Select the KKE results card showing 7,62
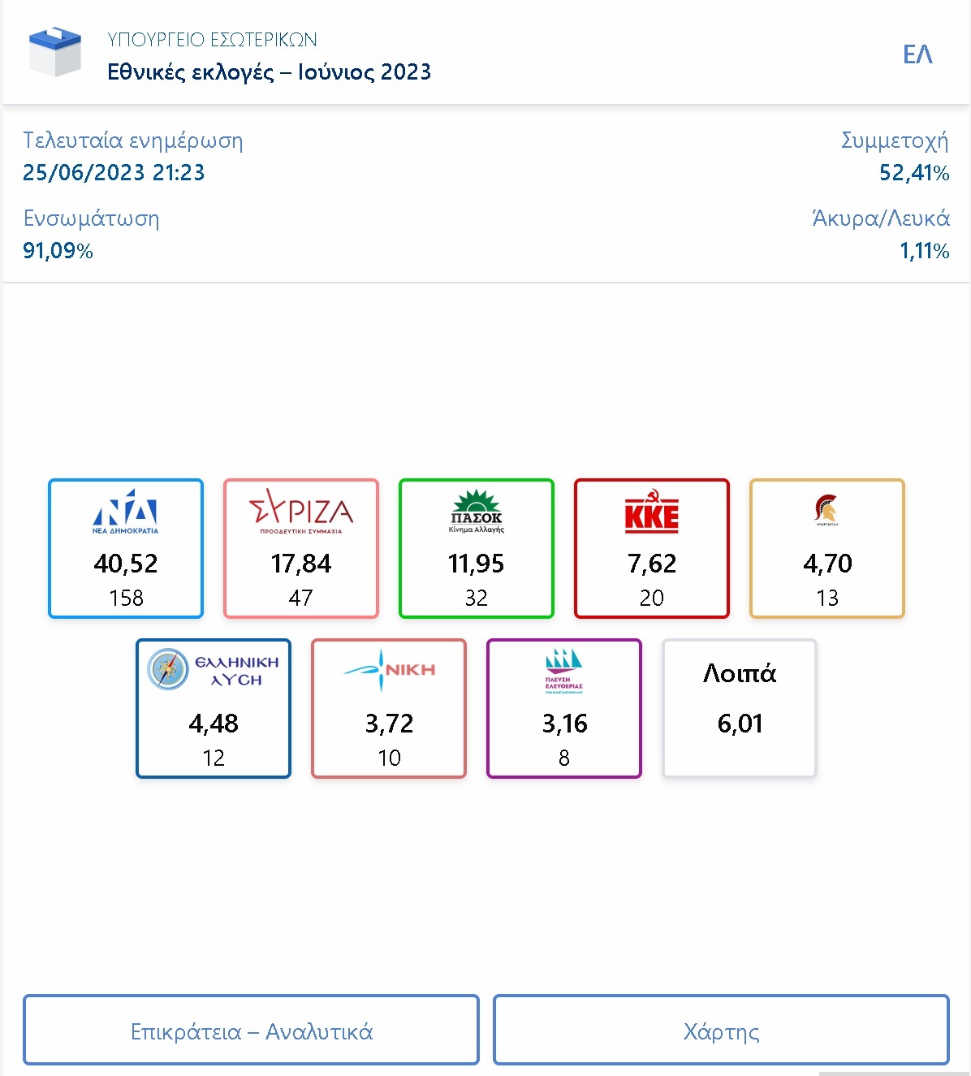Viewport: 971px width, 1076px height. tap(651, 548)
